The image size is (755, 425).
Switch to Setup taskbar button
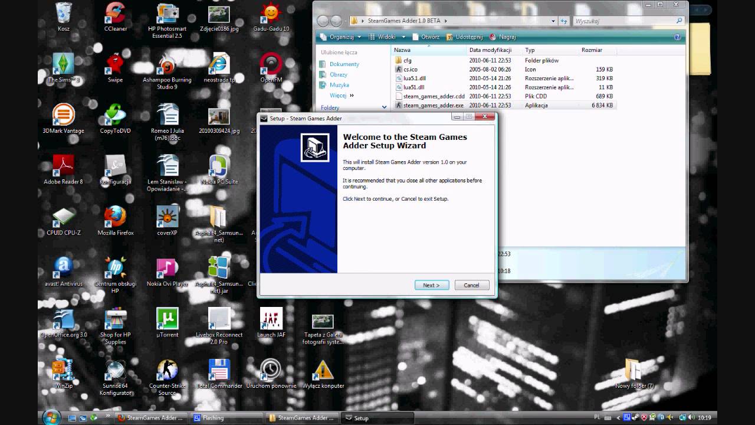click(377, 418)
